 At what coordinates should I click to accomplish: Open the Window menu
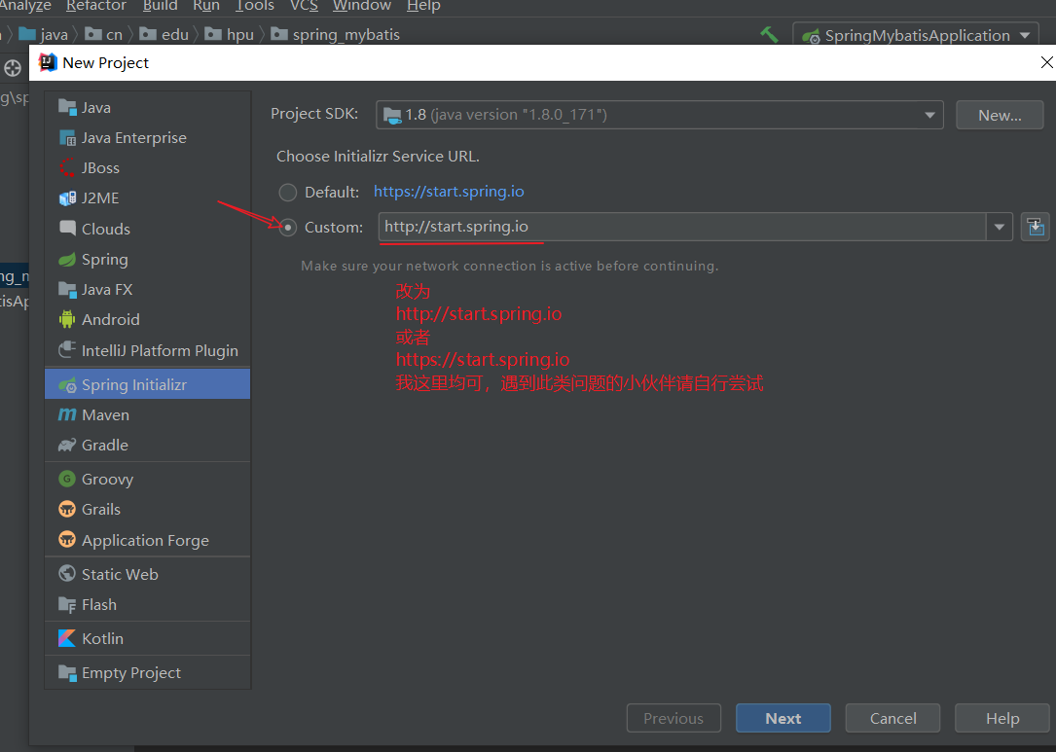(x=362, y=6)
